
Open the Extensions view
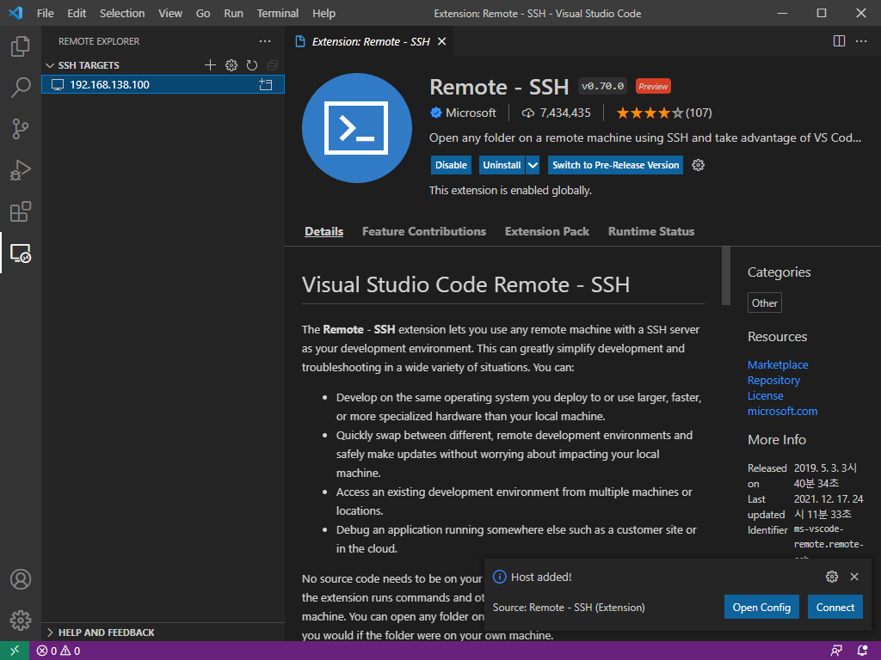21,211
